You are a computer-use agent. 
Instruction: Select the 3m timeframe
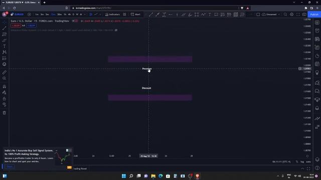click(x=42, y=14)
